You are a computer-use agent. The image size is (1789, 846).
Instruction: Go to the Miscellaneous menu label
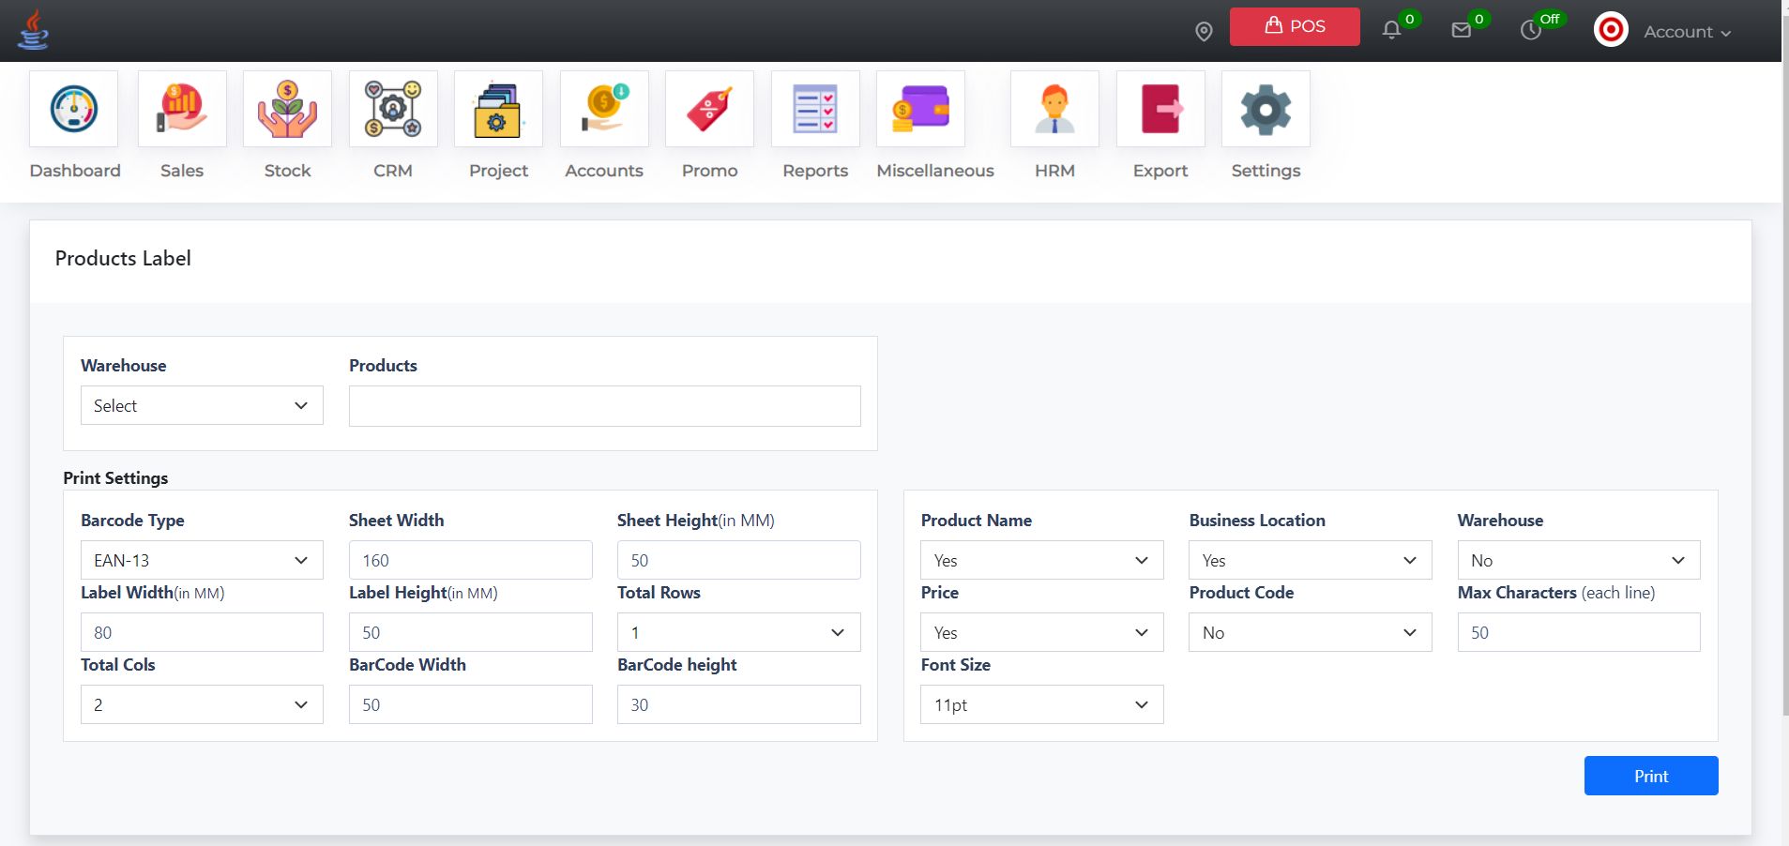(935, 171)
